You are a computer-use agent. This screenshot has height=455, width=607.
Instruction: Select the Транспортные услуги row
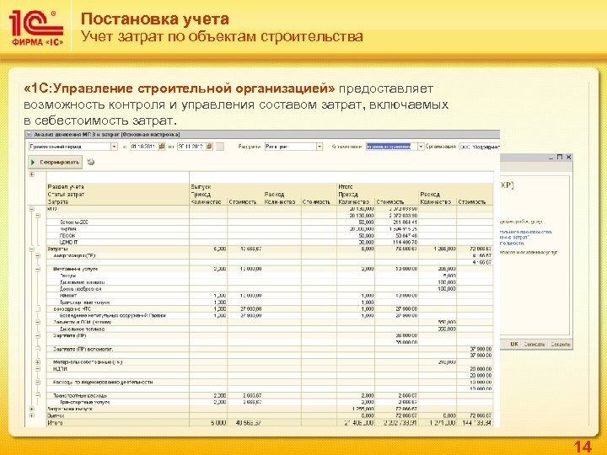tap(270, 403)
